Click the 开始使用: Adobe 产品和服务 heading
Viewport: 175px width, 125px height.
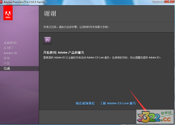click(64, 53)
